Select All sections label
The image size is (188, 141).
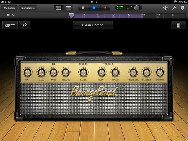tap(13, 15)
